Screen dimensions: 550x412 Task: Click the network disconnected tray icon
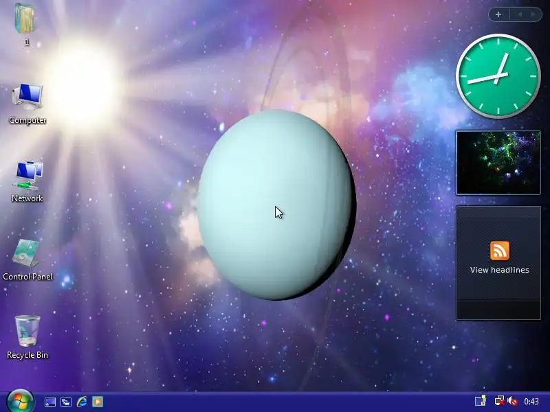[x=499, y=401]
